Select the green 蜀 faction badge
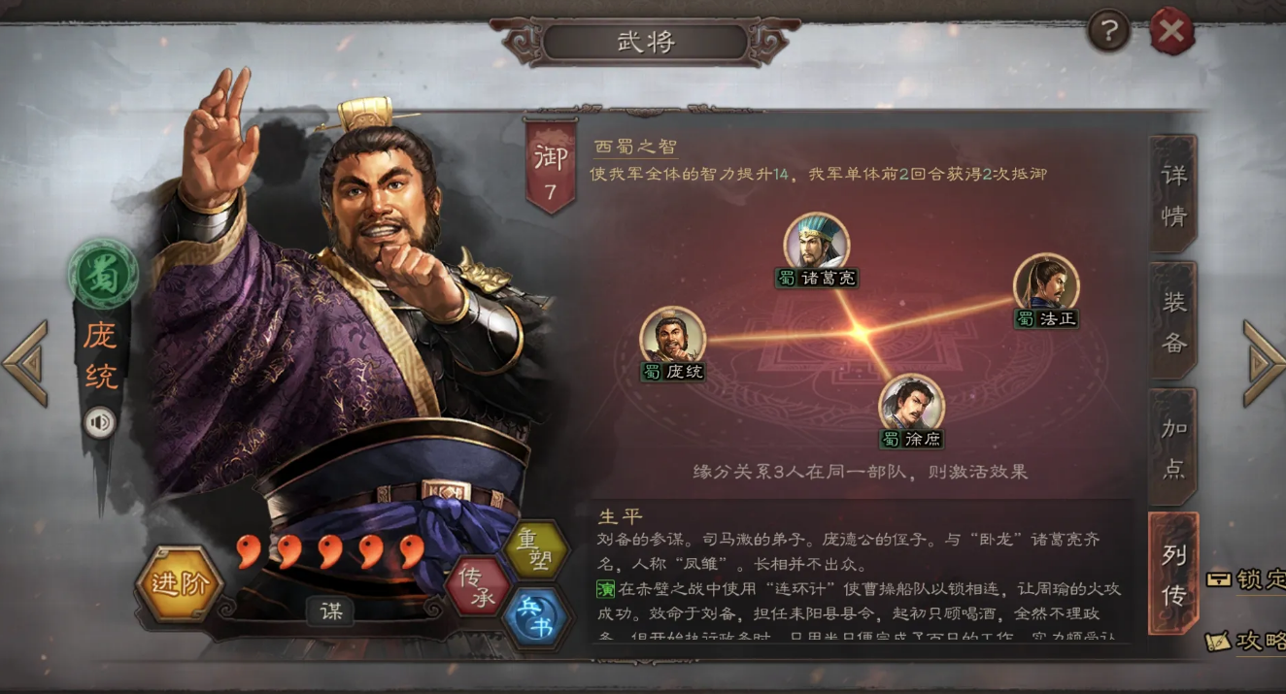Image resolution: width=1286 pixels, height=694 pixels. point(103,275)
